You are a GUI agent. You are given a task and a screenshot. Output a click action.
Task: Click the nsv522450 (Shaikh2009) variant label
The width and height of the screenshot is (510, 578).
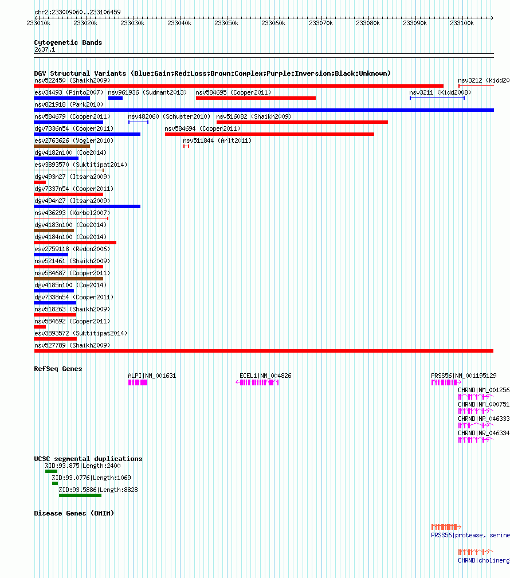click(x=72, y=80)
